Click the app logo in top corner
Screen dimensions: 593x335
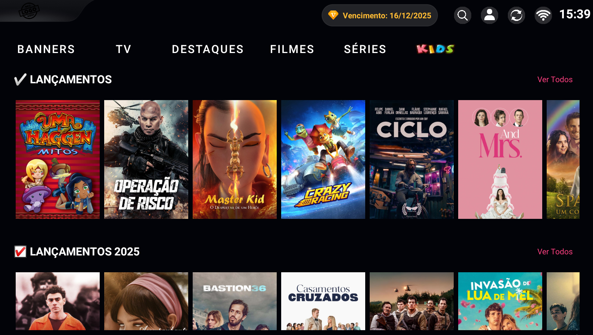(29, 11)
